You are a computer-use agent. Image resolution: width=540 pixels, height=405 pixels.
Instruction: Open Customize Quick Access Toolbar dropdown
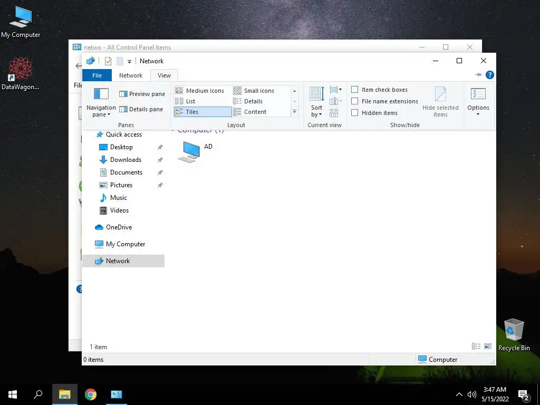click(129, 61)
